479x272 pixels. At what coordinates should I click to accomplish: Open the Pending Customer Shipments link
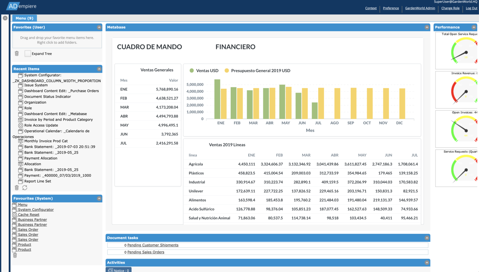point(152,245)
